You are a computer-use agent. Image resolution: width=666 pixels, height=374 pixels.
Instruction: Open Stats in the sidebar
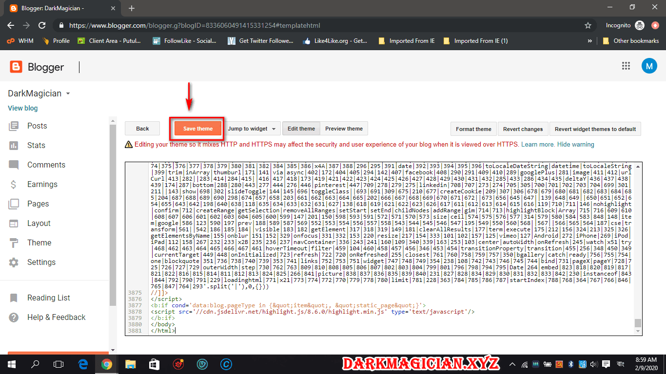(x=36, y=145)
